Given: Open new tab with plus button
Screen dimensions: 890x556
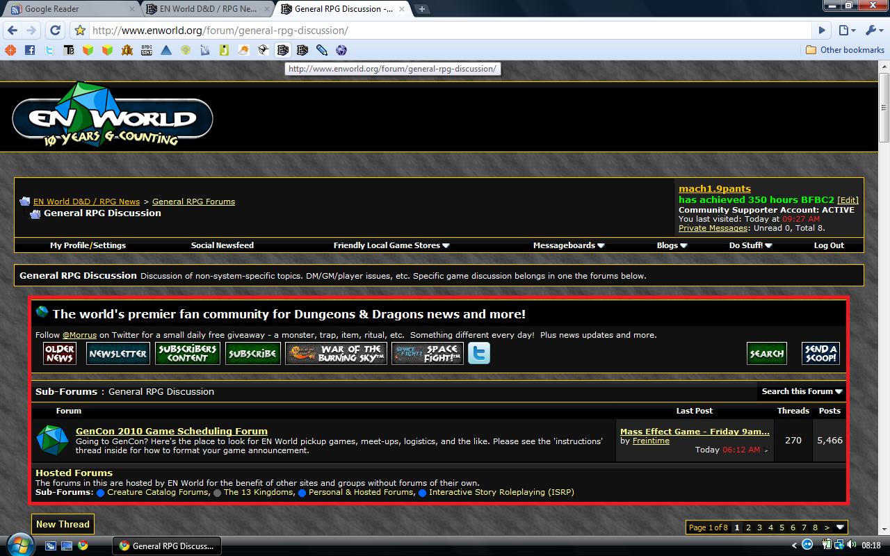Looking at the screenshot, I should tap(422, 9).
